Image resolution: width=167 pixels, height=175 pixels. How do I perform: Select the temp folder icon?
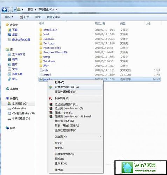(x=41, y=57)
